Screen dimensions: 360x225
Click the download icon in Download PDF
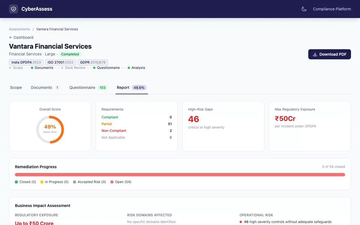(315, 54)
